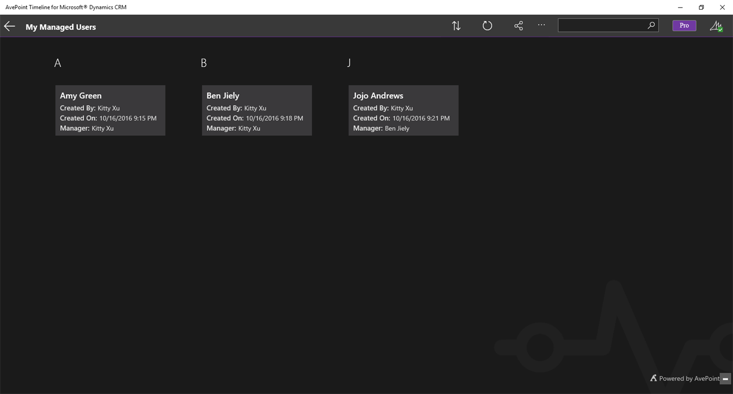The width and height of the screenshot is (733, 394).
Task: Click the purple Pro button
Action: coord(684,25)
